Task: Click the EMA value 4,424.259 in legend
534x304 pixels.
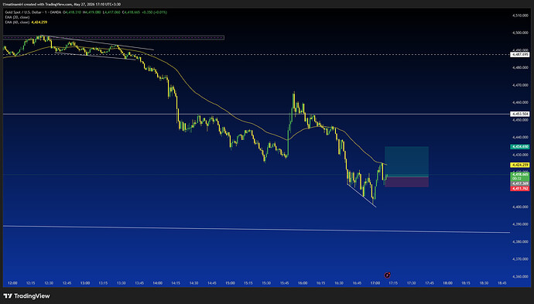Action: (39, 22)
